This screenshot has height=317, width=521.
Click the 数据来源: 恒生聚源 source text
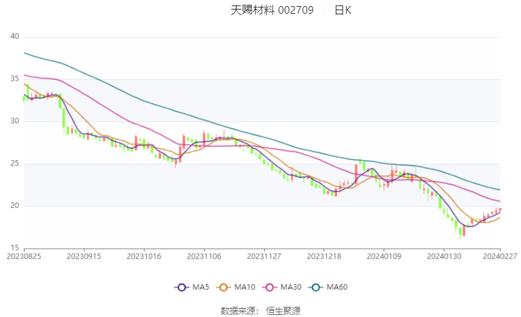pyautogui.click(x=260, y=311)
